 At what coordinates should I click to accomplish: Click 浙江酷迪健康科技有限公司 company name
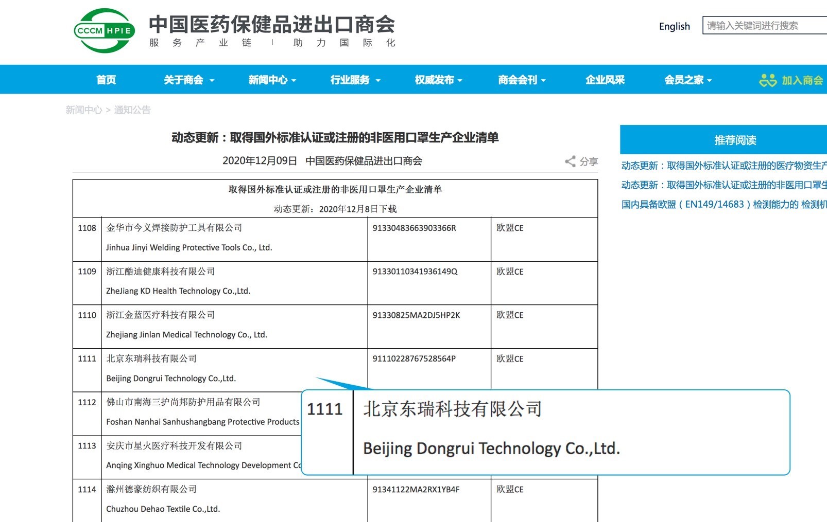pyautogui.click(x=161, y=272)
